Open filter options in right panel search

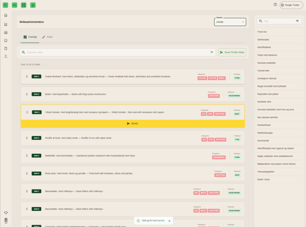pos(297,21)
